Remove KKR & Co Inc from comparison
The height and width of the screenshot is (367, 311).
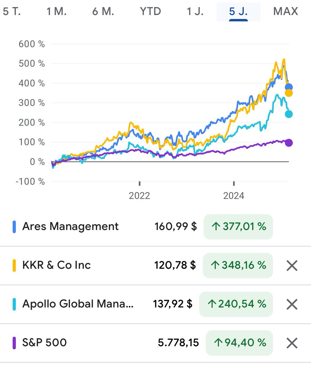(x=292, y=265)
